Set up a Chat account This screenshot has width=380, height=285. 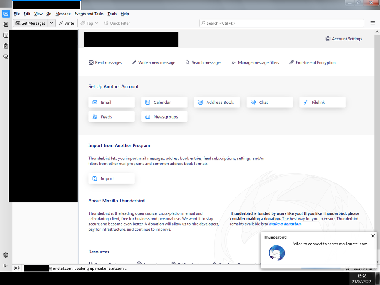tap(270, 102)
